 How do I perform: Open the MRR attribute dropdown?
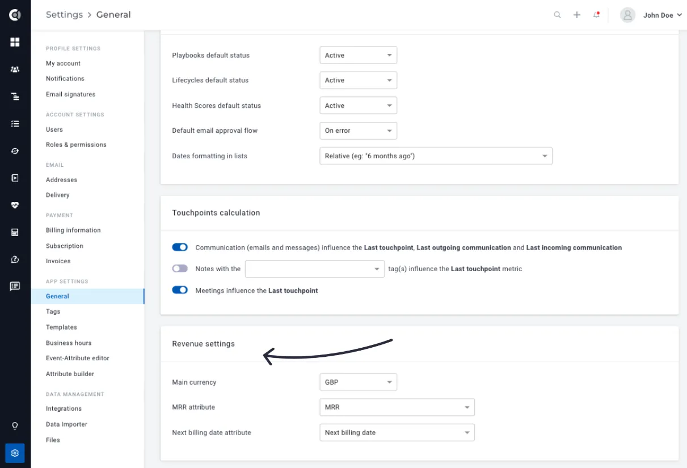click(x=397, y=407)
